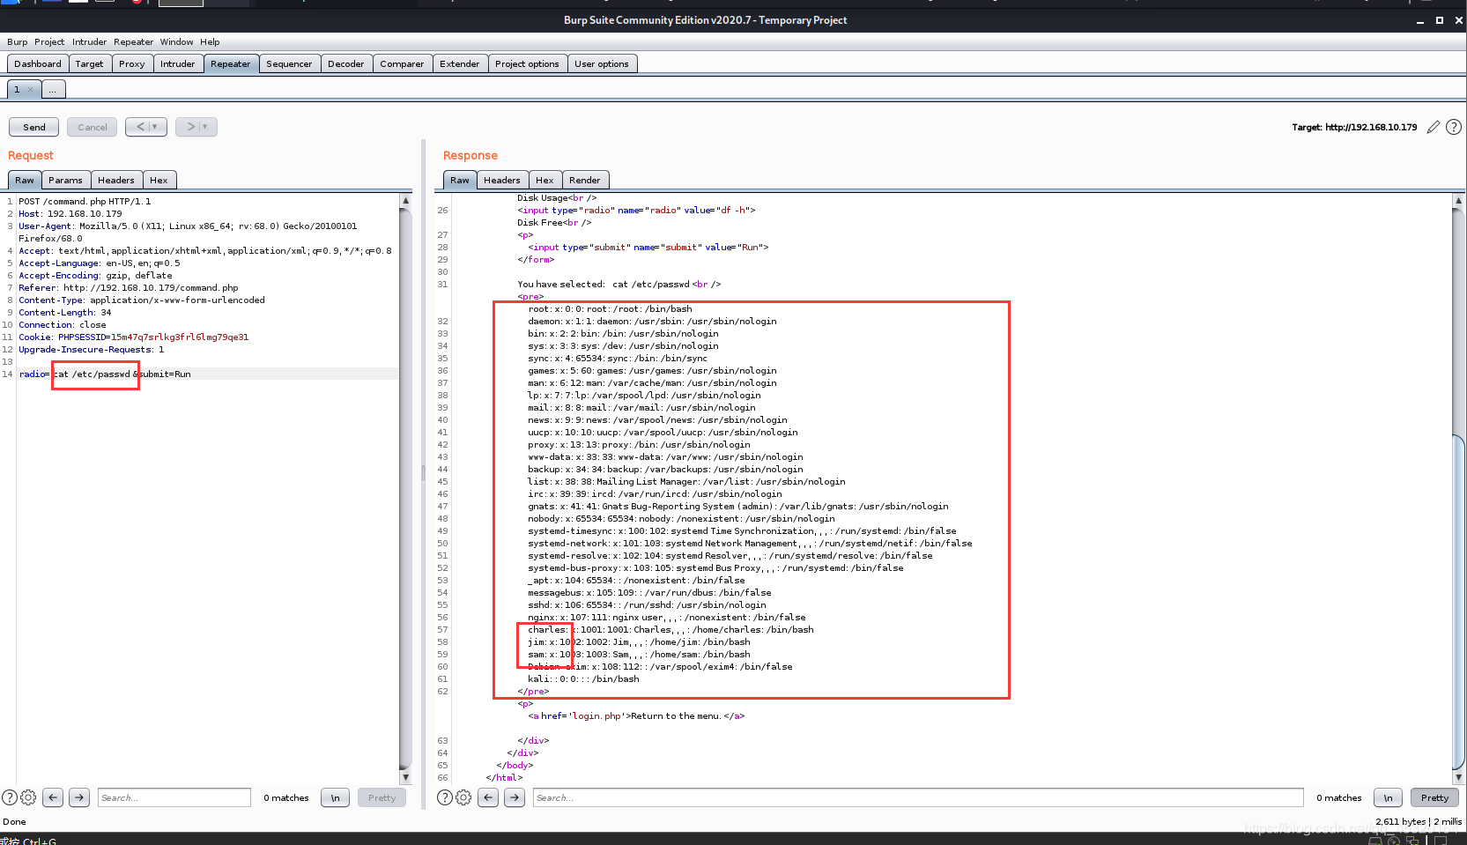Open response search help icon
This screenshot has width=1467, height=845.
(445, 797)
